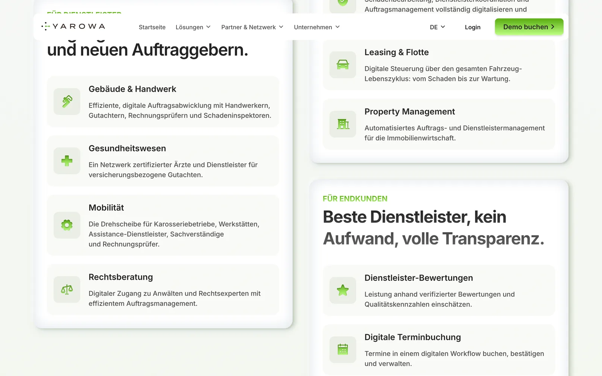The width and height of the screenshot is (602, 376).
Task: Click the Gesundheitswesen heading
Action: [x=127, y=149]
